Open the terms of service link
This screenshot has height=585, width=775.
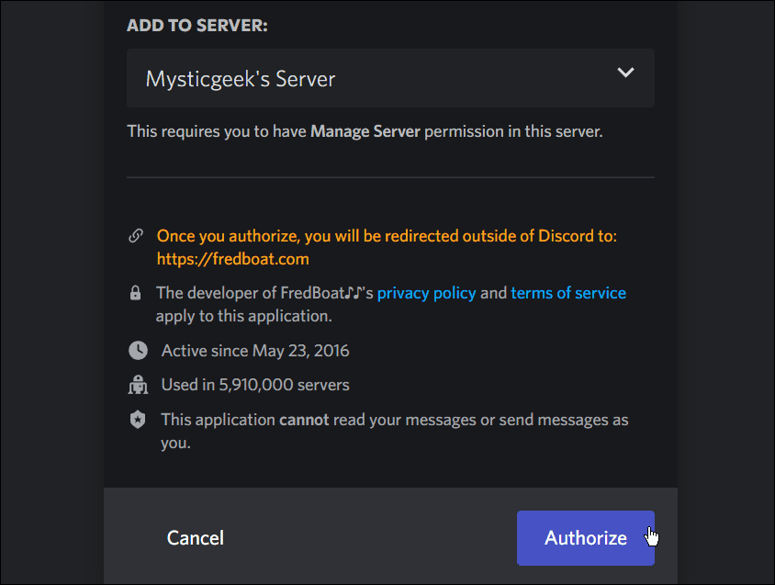click(568, 292)
